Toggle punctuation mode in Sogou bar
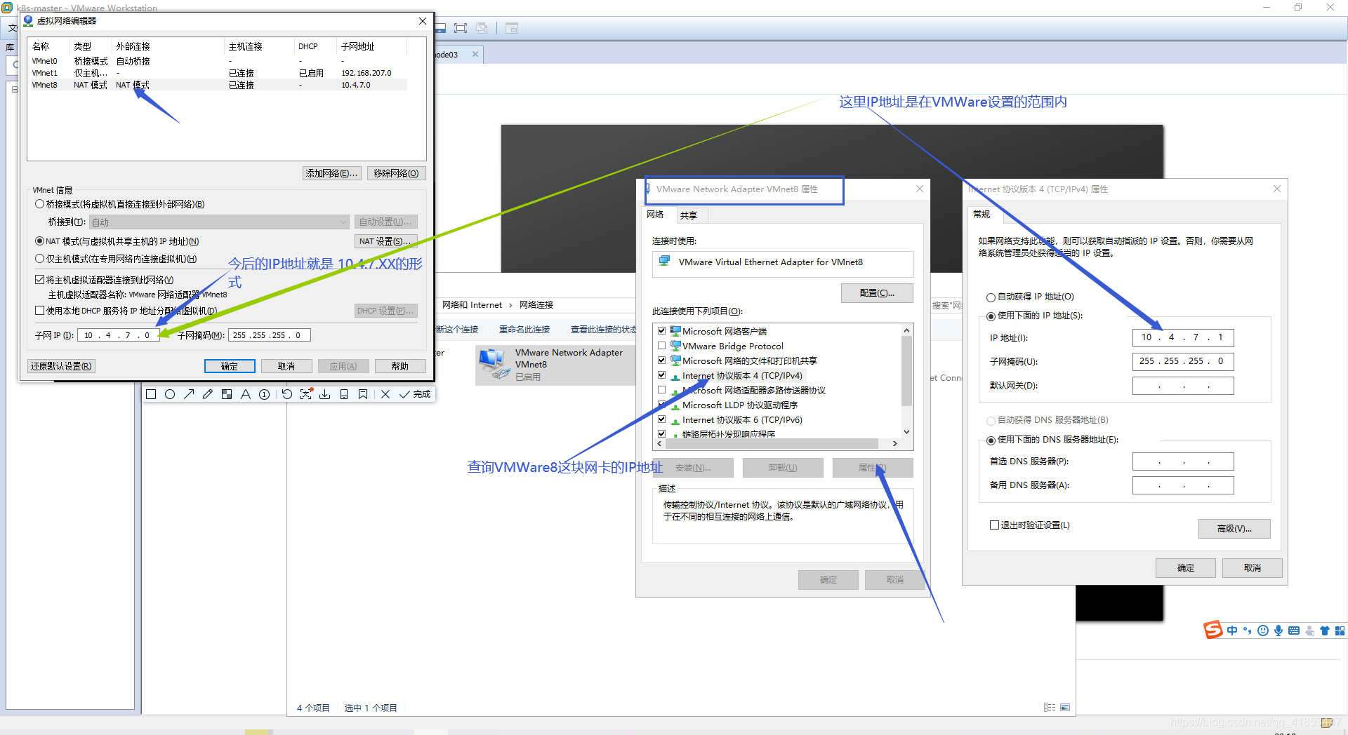Image resolution: width=1348 pixels, height=735 pixels. pyautogui.click(x=1248, y=631)
